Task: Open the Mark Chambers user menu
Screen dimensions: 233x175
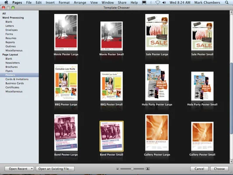Action: 207,3
